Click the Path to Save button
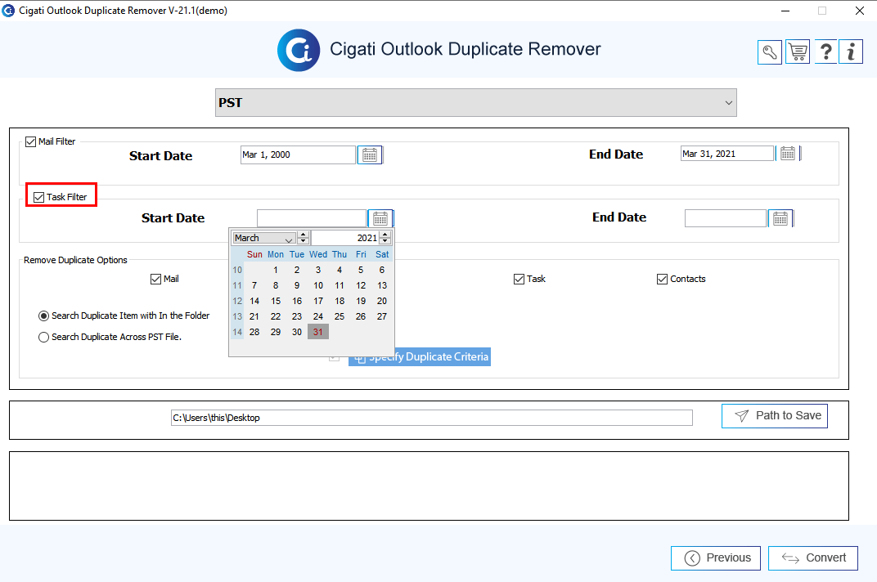 pos(775,416)
